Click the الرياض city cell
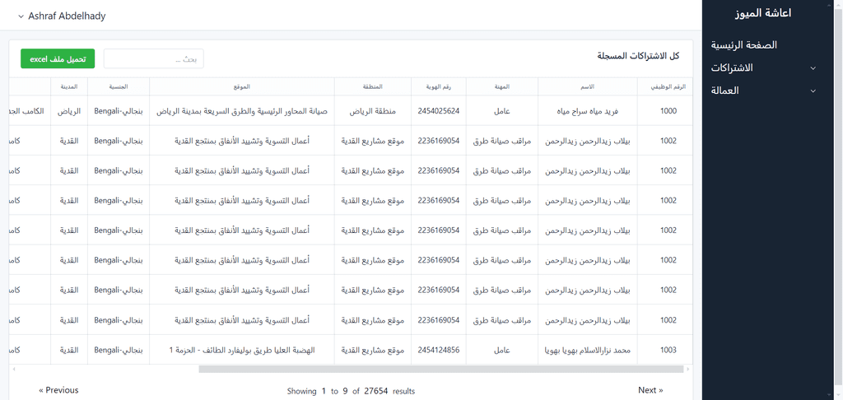This screenshot has width=843, height=400. 69,111
